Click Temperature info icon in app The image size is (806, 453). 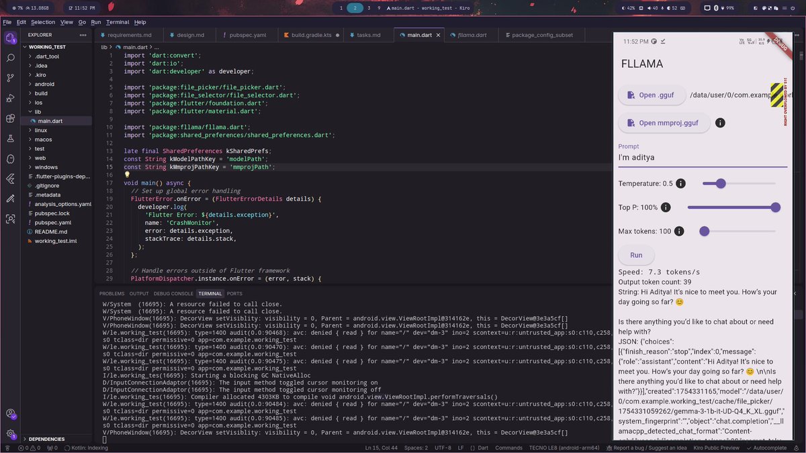(680, 183)
